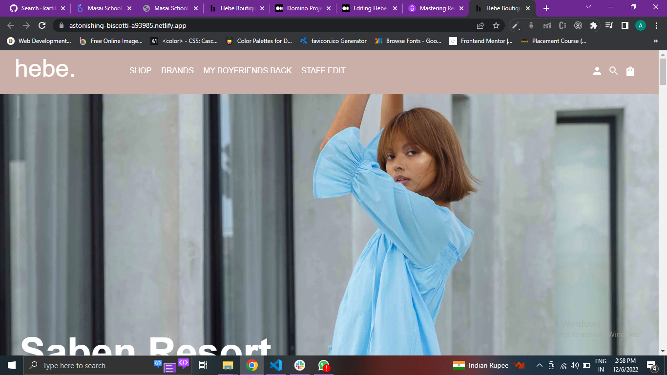The width and height of the screenshot is (667, 375).
Task: Expand hidden bookmarks with the chevron
Action: click(x=655, y=41)
